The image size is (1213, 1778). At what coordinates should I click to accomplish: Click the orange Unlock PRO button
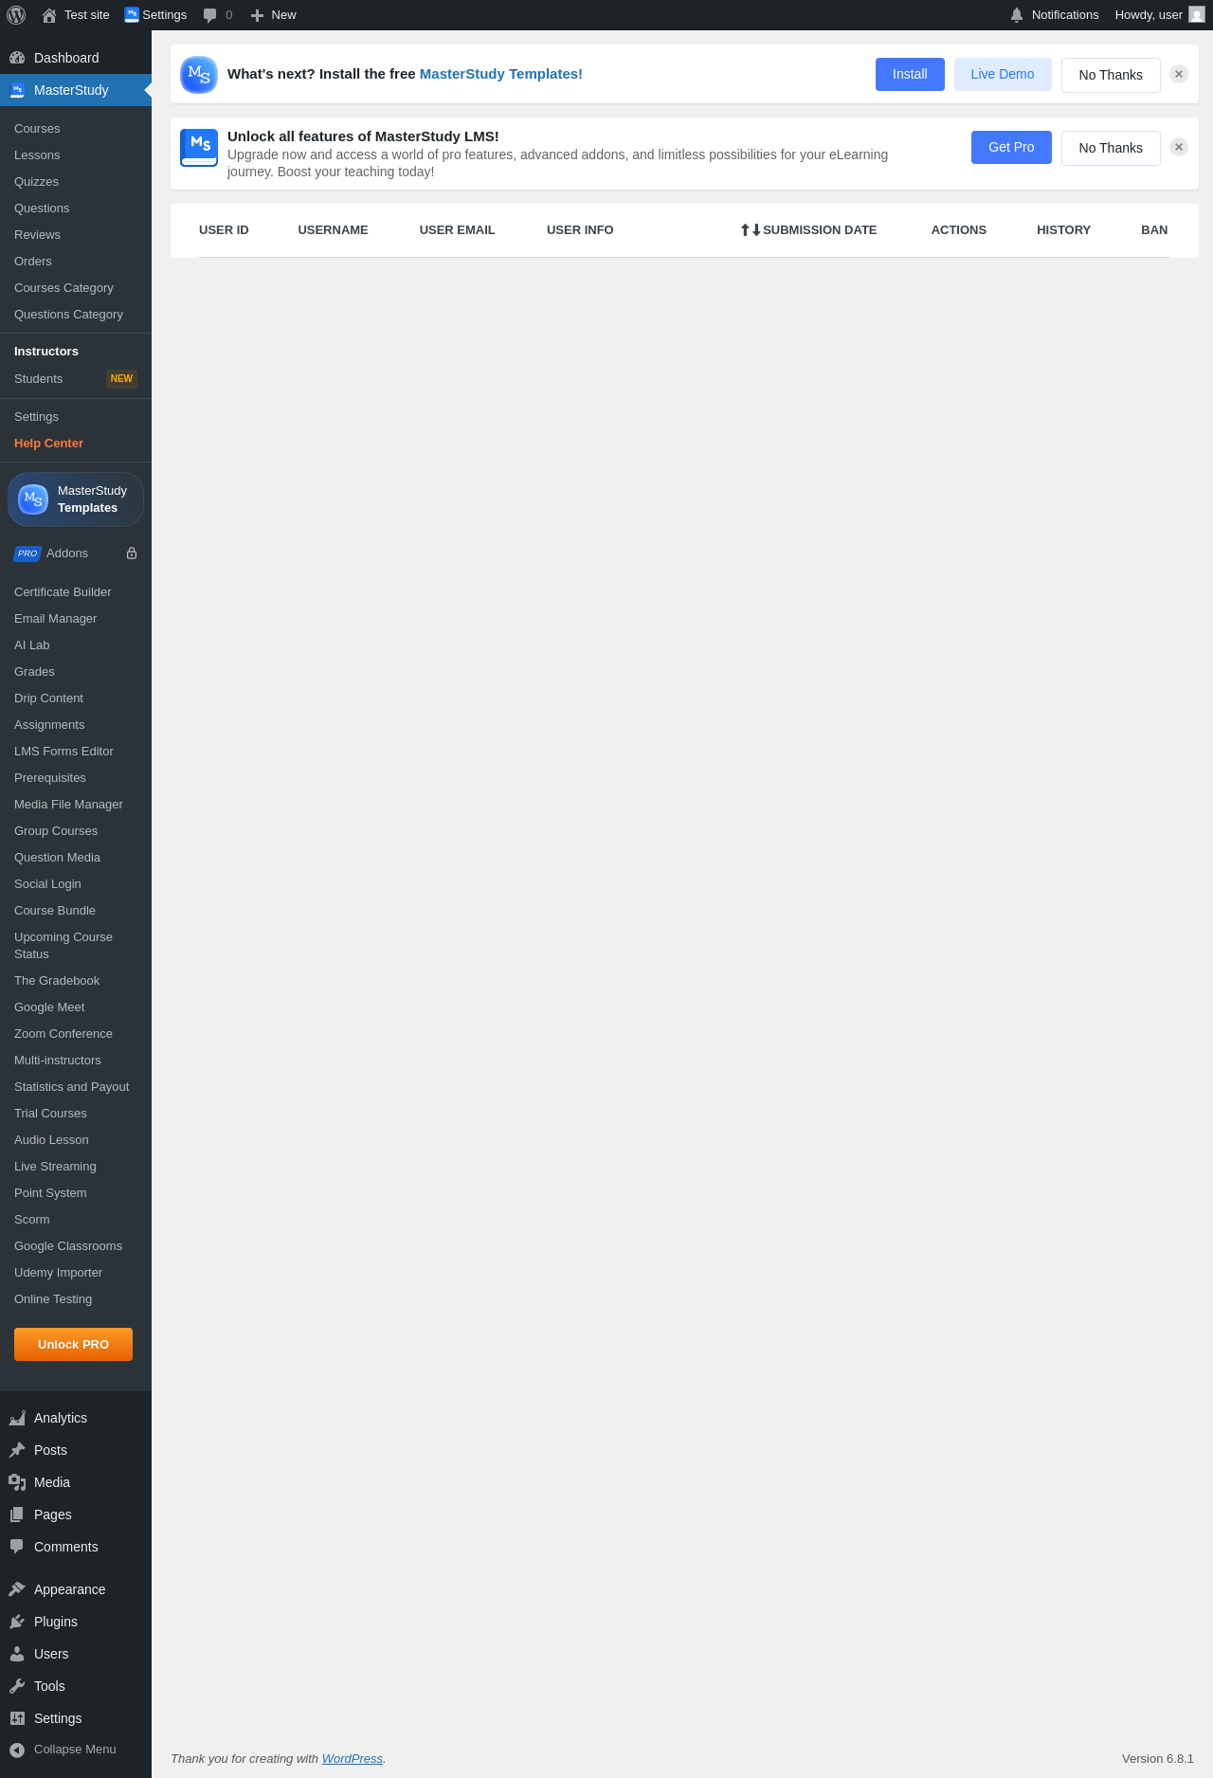click(x=73, y=1344)
